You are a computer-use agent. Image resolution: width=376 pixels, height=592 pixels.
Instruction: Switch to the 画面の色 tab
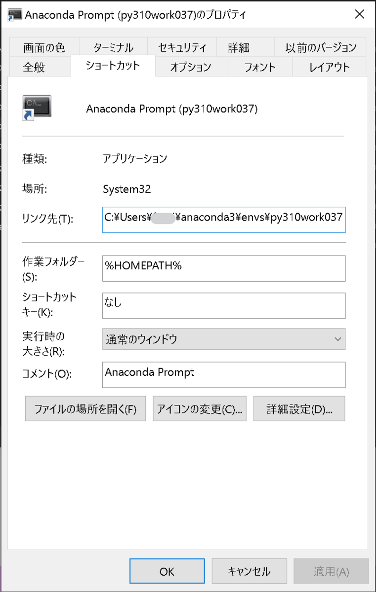point(44,48)
